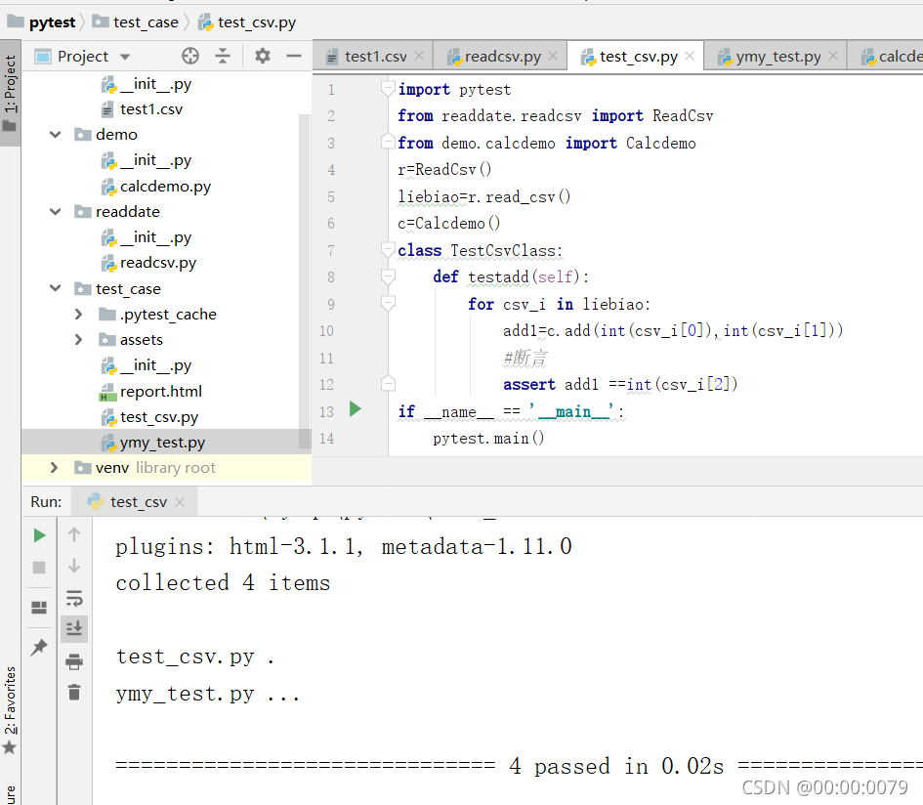
Task: Hide the Project panel with minus icon
Action: click(294, 56)
